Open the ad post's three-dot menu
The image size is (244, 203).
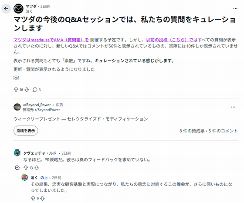233,107
